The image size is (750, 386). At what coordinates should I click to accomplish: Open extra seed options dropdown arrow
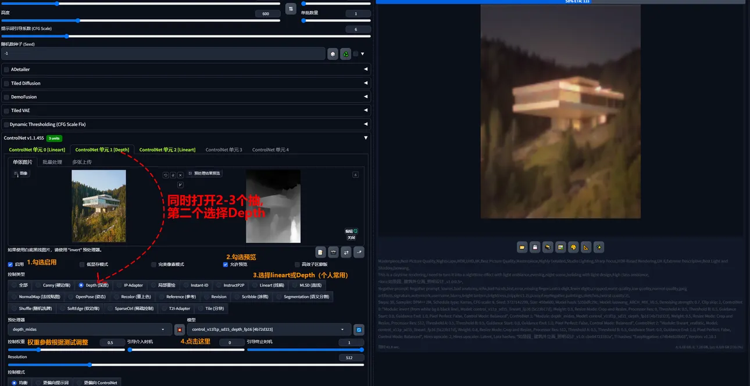coord(363,54)
